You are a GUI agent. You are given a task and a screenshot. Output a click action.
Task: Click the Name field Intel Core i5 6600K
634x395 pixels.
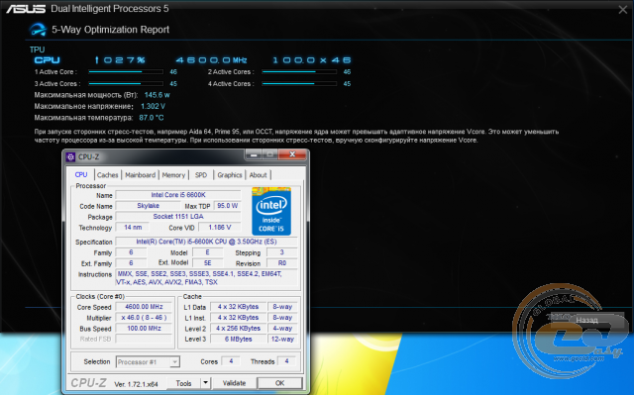point(178,195)
